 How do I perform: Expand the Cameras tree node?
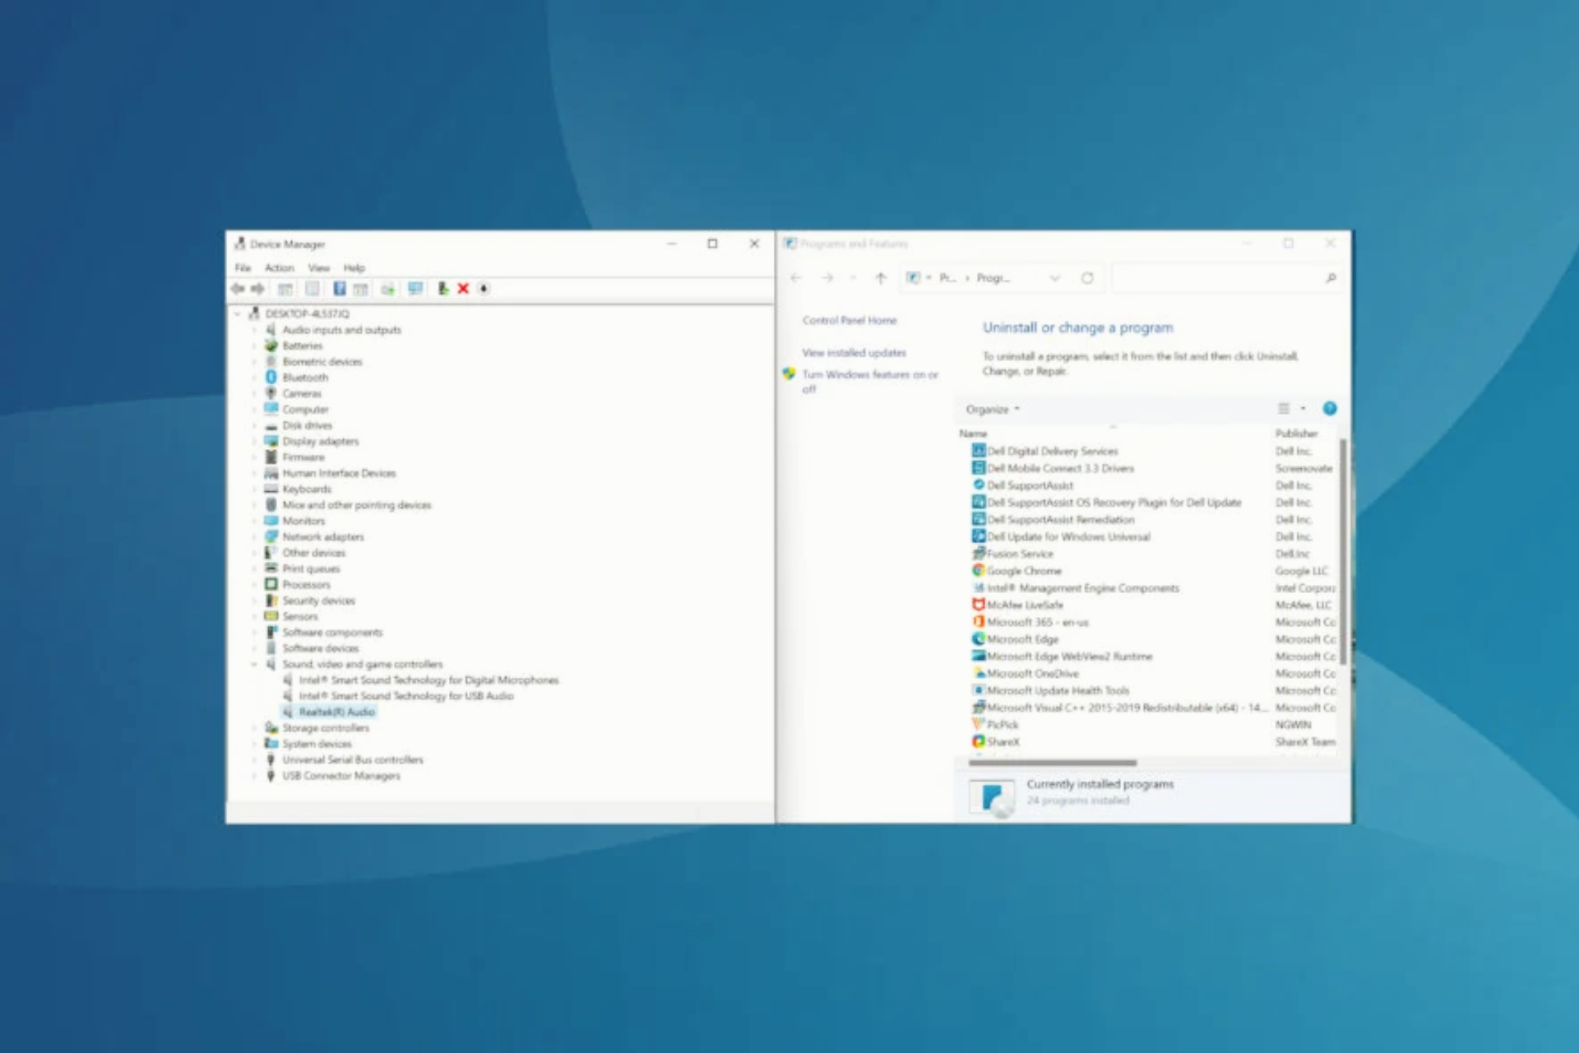click(254, 393)
